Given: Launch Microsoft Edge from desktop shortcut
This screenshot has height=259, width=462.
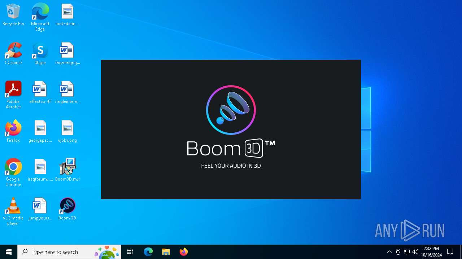Looking at the screenshot, I should click(x=40, y=17).
